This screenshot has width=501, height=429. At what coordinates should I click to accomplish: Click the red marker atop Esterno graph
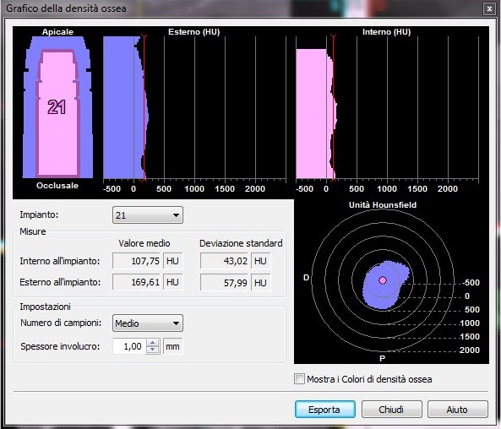[144, 37]
